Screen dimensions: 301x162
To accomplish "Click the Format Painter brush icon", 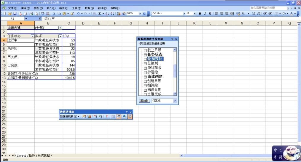I will 72,14.
